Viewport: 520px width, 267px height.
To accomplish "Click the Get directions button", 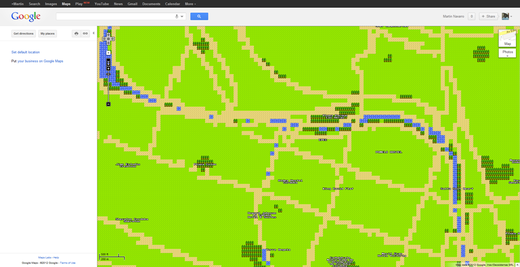I will pyautogui.click(x=23, y=34).
